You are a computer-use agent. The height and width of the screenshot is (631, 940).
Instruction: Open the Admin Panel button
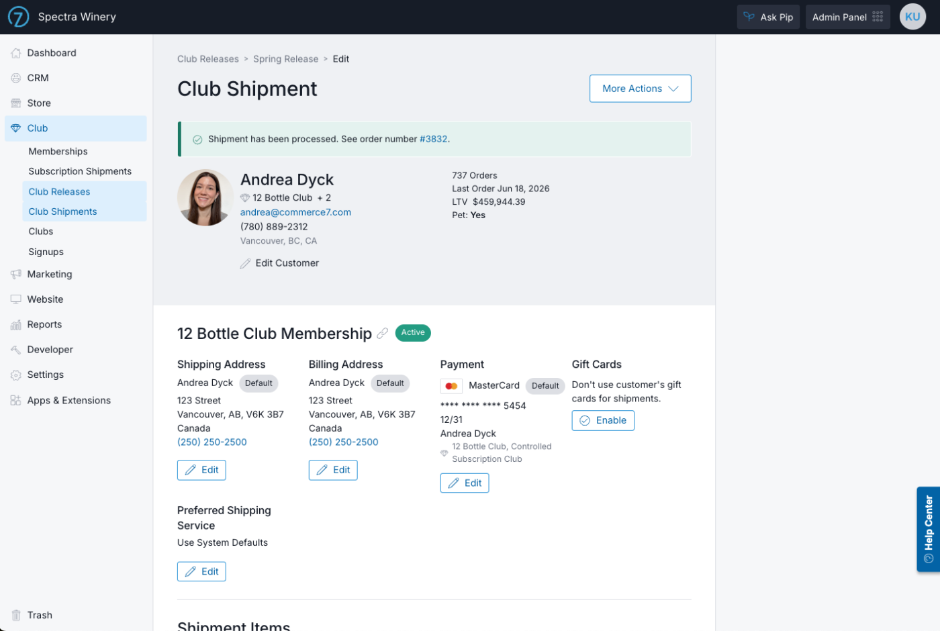point(848,17)
